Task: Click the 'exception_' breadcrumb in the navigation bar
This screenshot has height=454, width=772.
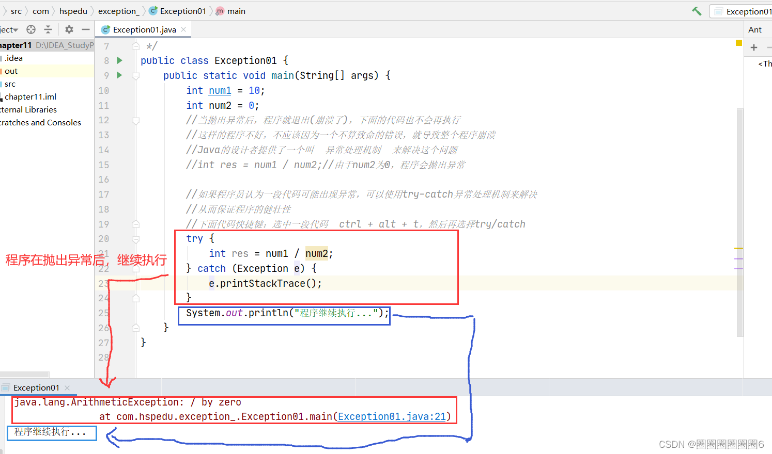Action: (x=119, y=11)
